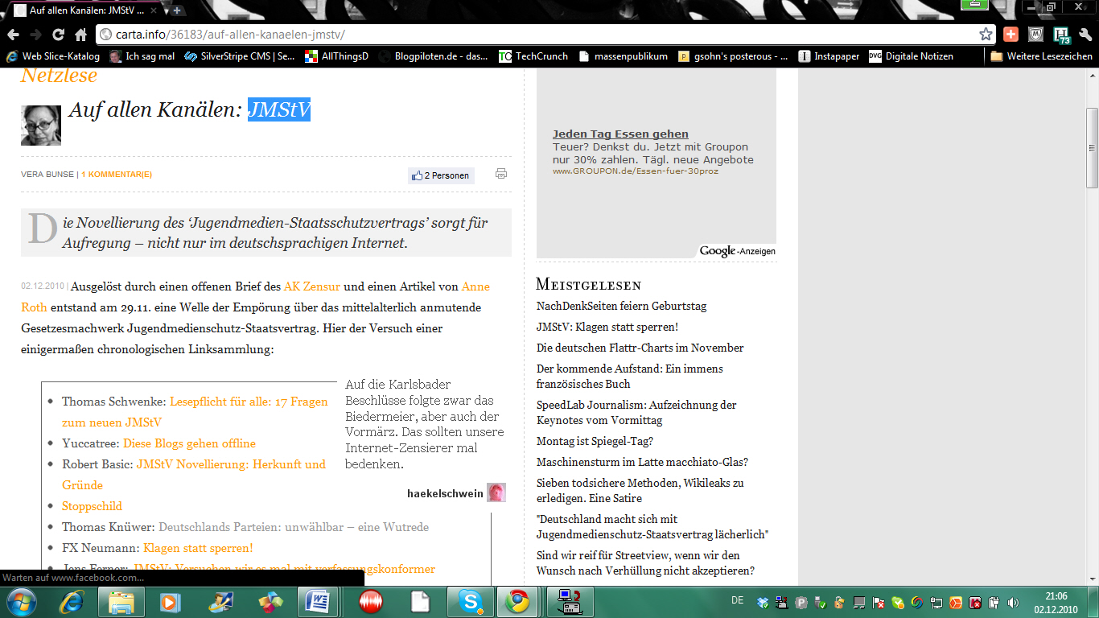1099x618 pixels.
Task: Expand the Weitere Lesezeichen bookmarks folder
Action: tap(1040, 56)
